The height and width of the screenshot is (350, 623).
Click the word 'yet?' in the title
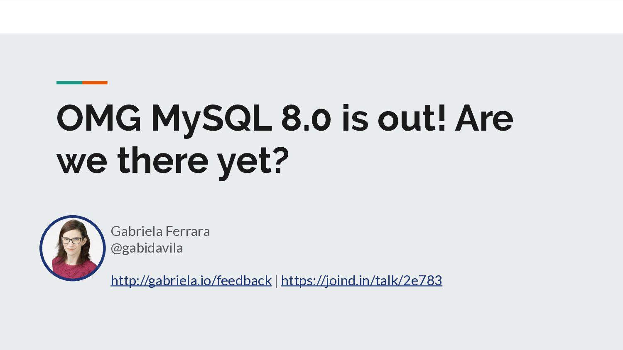(253, 163)
